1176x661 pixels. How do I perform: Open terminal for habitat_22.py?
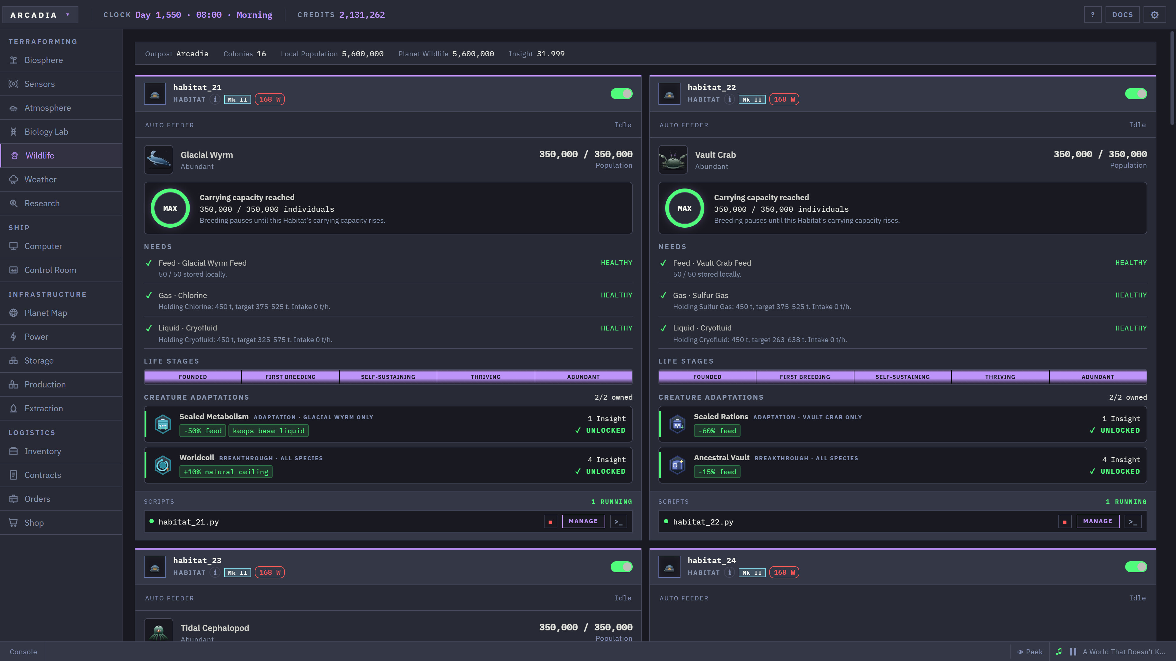(1133, 521)
